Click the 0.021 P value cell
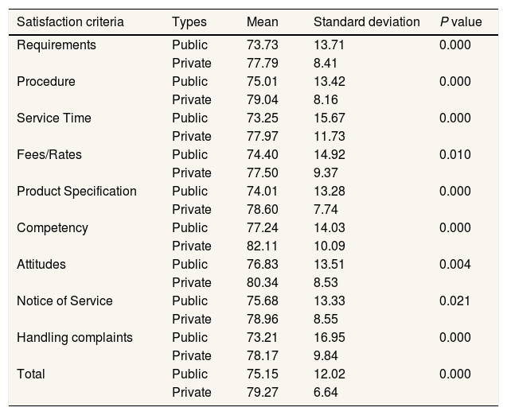 click(x=455, y=301)
